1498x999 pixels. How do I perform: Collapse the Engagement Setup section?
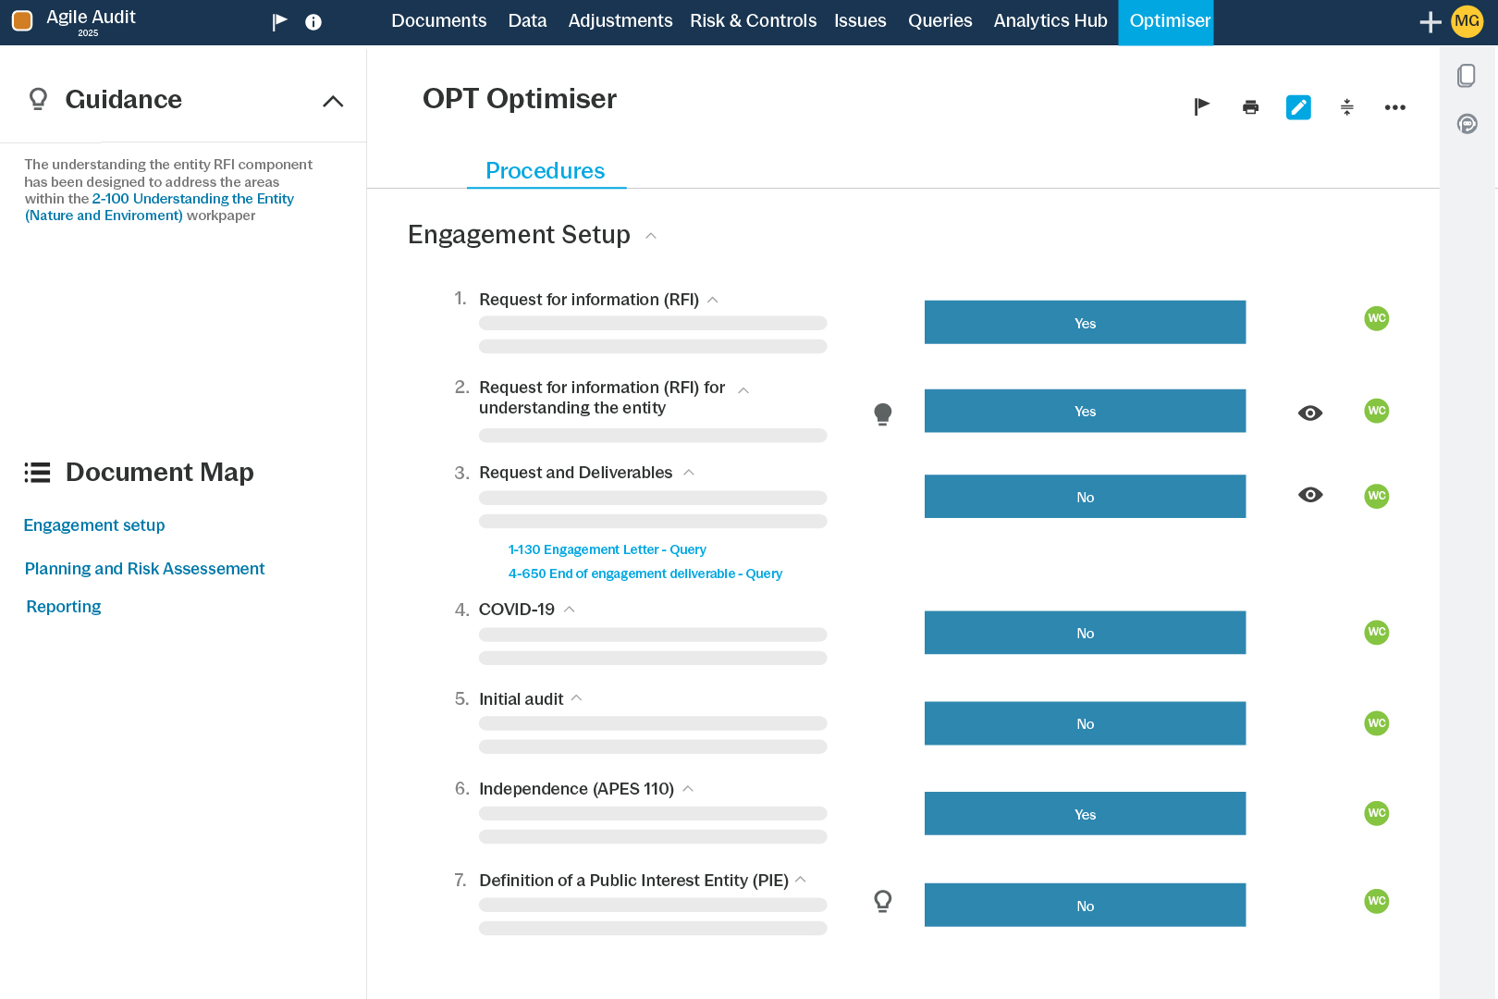[651, 236]
